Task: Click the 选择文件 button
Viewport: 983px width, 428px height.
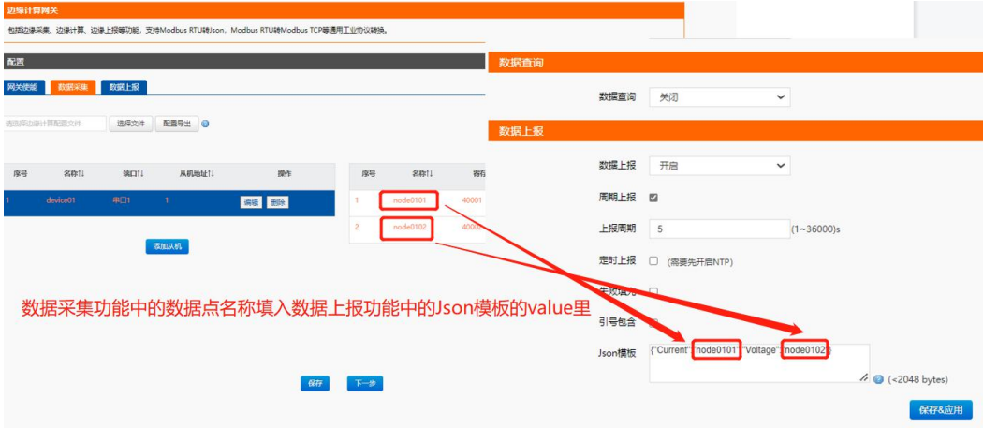Action: pos(131,124)
